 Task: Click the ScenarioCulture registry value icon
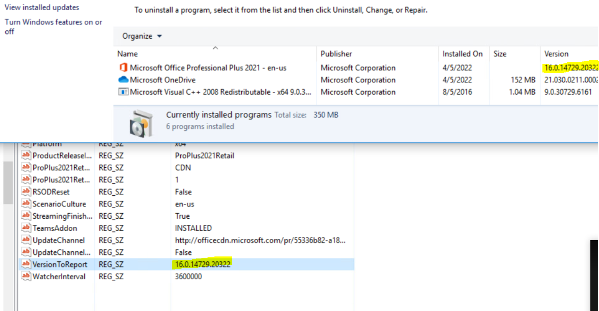pos(26,204)
